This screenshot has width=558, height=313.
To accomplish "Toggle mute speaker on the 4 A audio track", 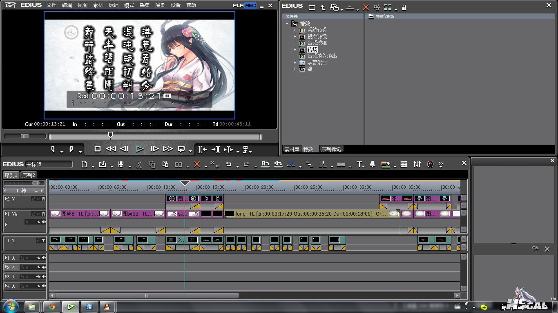I will (43, 286).
